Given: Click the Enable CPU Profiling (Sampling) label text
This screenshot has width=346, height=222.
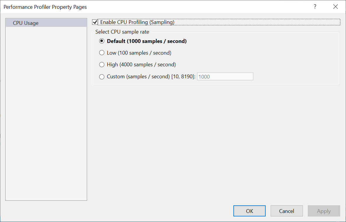Looking at the screenshot, I should pyautogui.click(x=137, y=22).
